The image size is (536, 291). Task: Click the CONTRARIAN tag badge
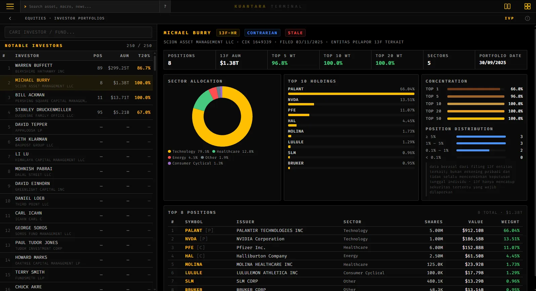pos(262,33)
